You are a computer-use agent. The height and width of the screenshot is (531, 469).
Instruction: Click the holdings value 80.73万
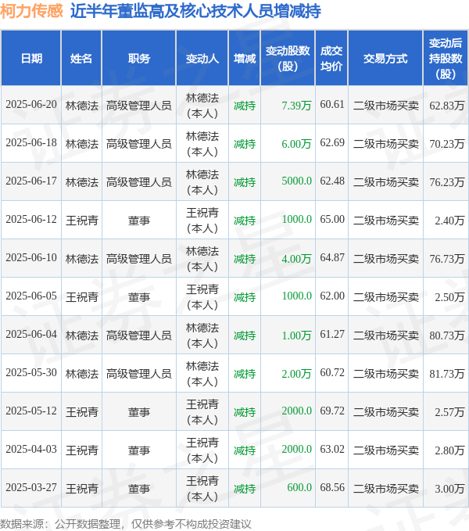[446, 335]
